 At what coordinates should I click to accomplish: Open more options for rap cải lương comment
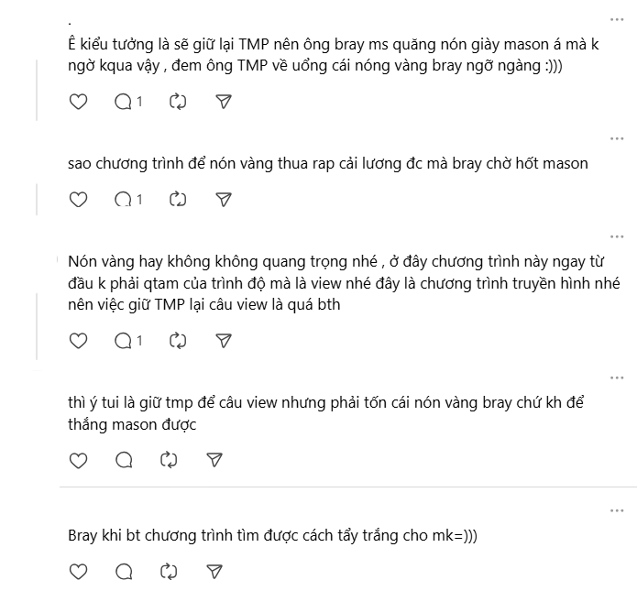pos(619,138)
